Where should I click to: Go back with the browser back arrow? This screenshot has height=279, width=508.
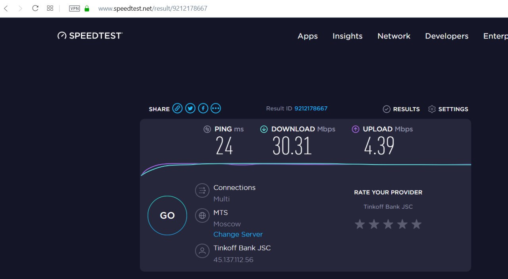(x=6, y=8)
